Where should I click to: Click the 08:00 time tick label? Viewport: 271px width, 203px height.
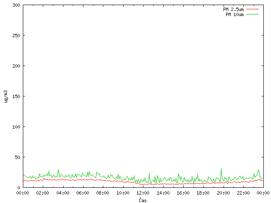click(102, 193)
